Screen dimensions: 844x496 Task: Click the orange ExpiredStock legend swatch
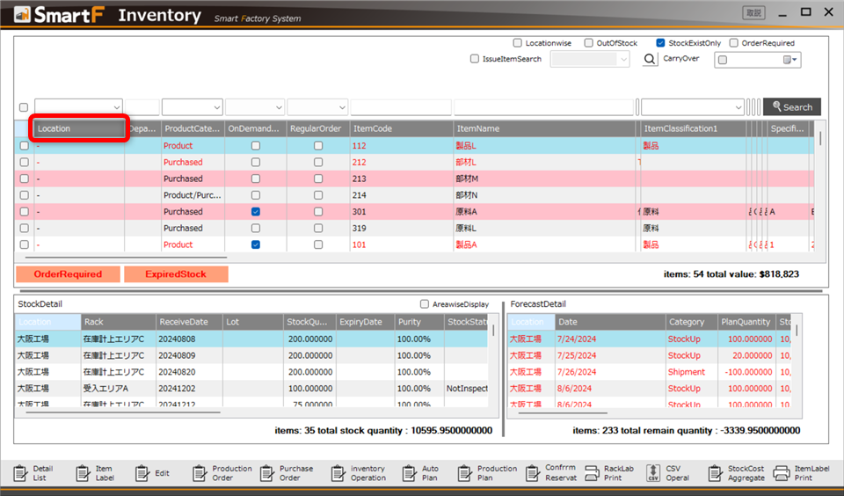tap(176, 274)
